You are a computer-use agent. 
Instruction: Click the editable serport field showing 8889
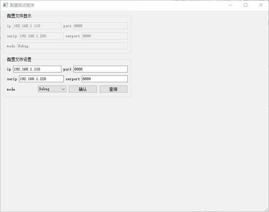tap(104, 79)
